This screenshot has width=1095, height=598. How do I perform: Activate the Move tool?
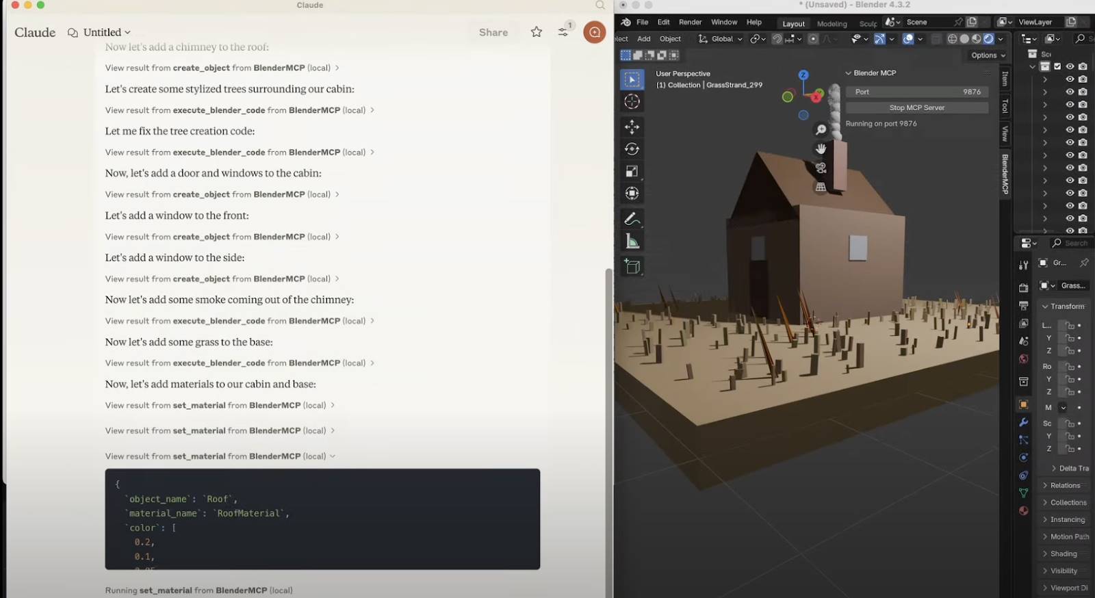pos(632,127)
